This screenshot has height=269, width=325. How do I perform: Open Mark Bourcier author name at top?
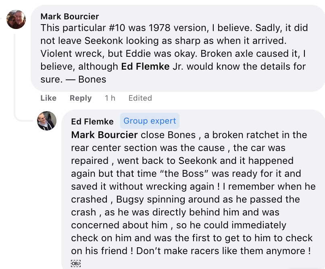pos(70,17)
